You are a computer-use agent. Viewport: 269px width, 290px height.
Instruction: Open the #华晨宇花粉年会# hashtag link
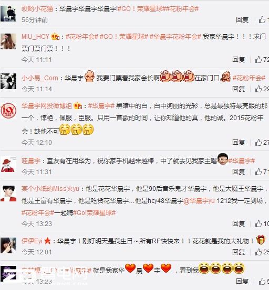175,36
